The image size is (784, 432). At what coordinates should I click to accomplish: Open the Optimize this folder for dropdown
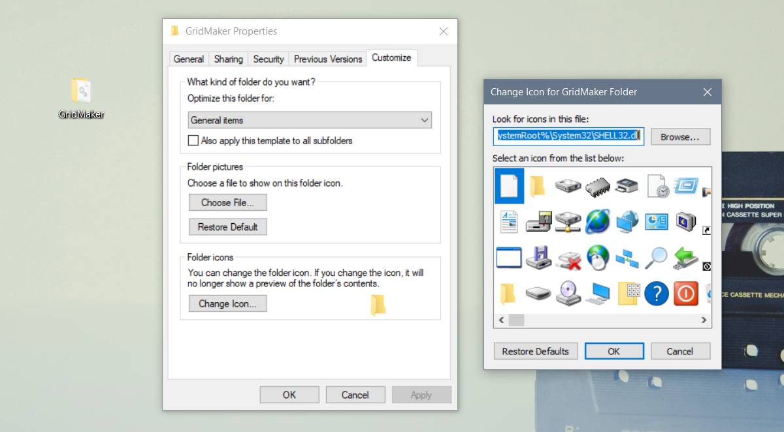coord(425,120)
